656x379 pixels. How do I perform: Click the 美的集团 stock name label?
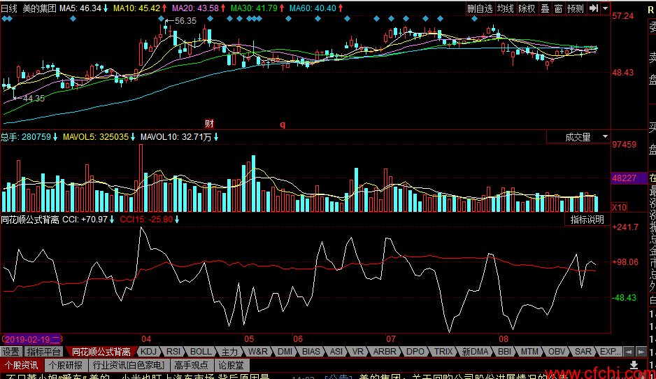click(x=39, y=8)
